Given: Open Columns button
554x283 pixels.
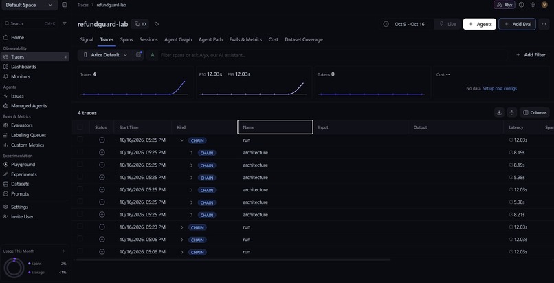Looking at the screenshot, I should (535, 112).
